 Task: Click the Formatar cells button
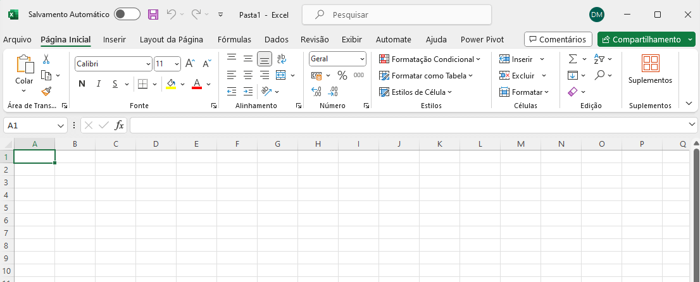tap(524, 92)
